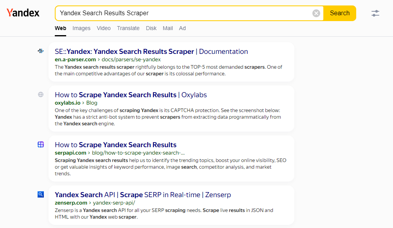Click the globe favicon next to Oxylabs result
This screenshot has width=393, height=228.
coord(40,94)
